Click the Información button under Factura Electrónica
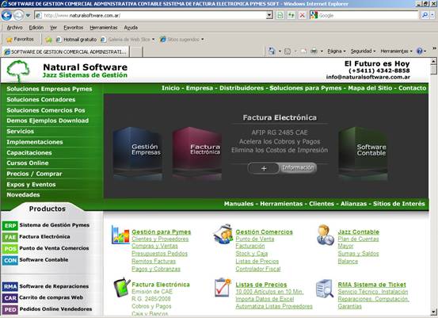The image size is (438, 318). (x=298, y=168)
